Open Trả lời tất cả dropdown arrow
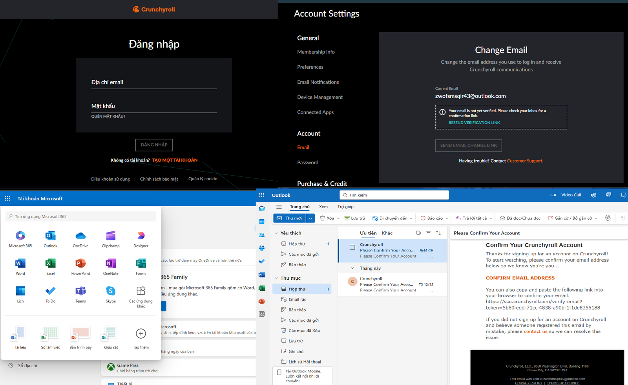The height and width of the screenshot is (385, 628). (491, 218)
